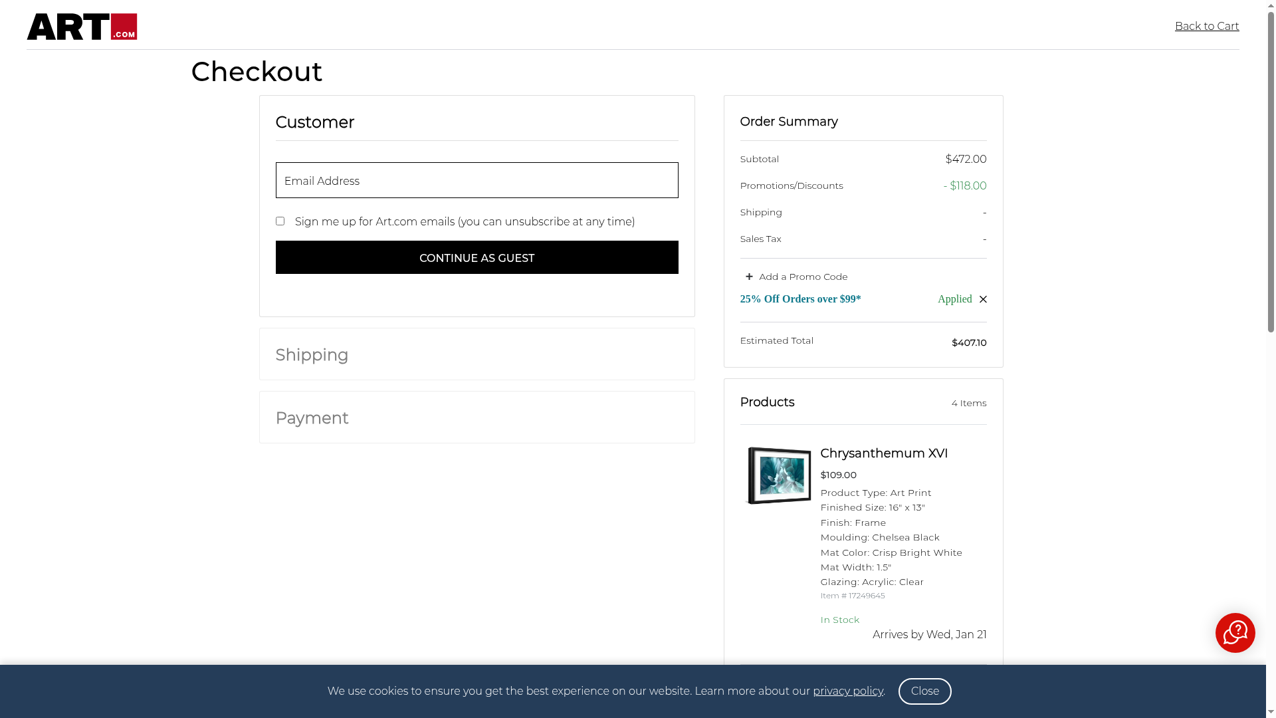Click the 25% Off Orders promo text
Viewport: 1276px width, 718px height.
pos(800,299)
